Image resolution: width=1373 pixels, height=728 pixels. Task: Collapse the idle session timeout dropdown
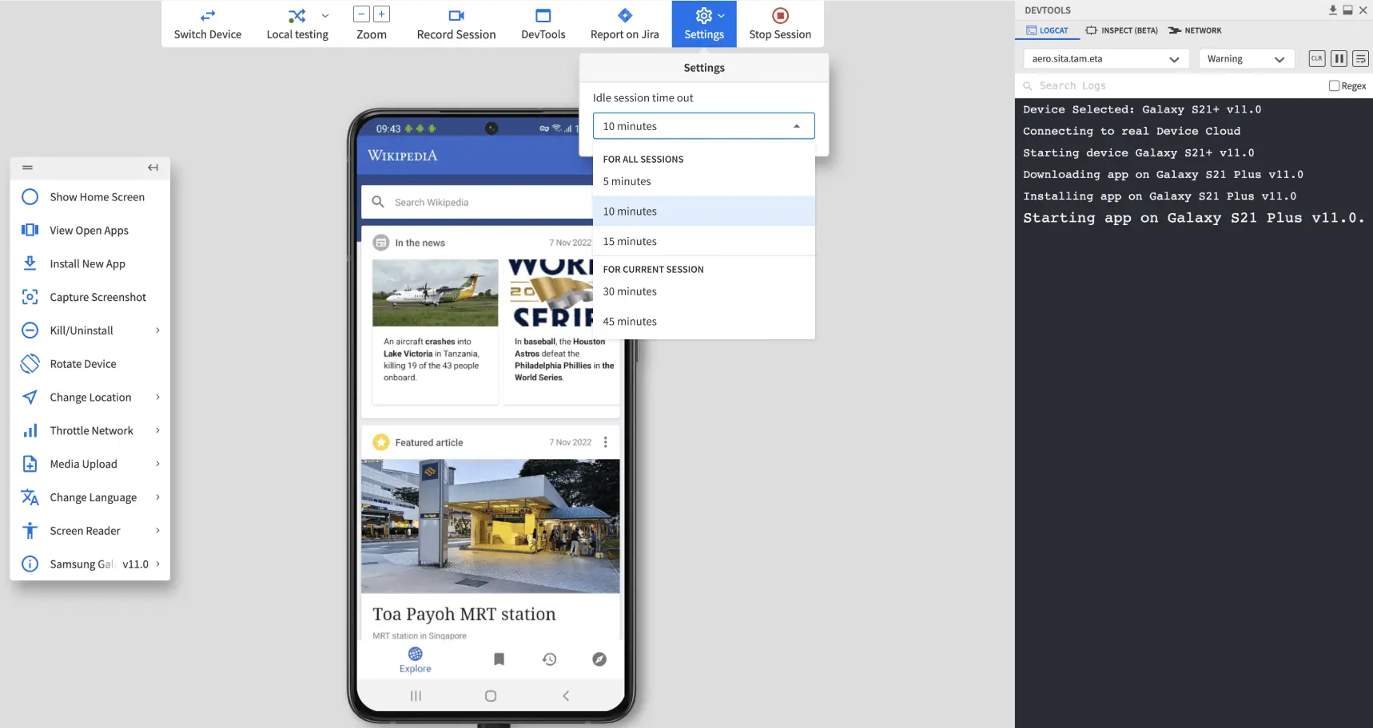(x=796, y=126)
